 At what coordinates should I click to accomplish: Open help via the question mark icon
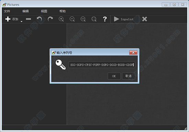tap(105, 19)
